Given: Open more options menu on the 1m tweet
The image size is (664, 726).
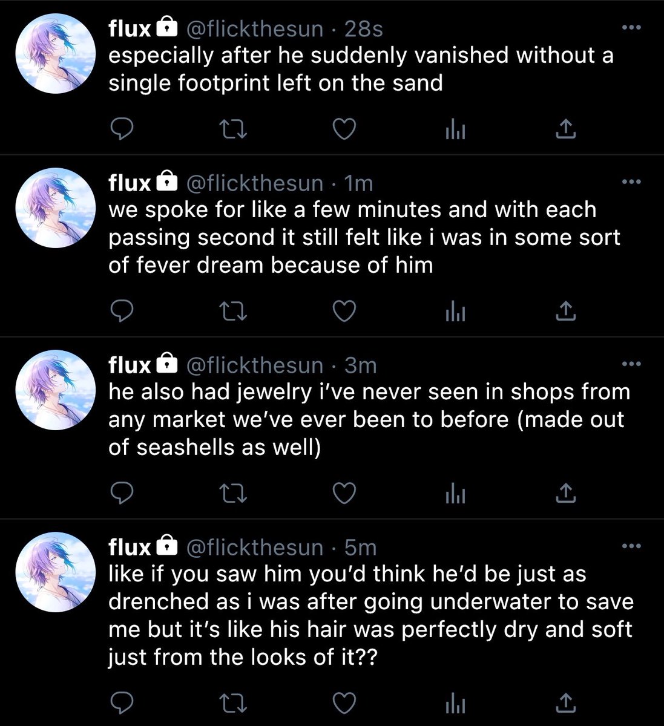Looking at the screenshot, I should (x=631, y=181).
